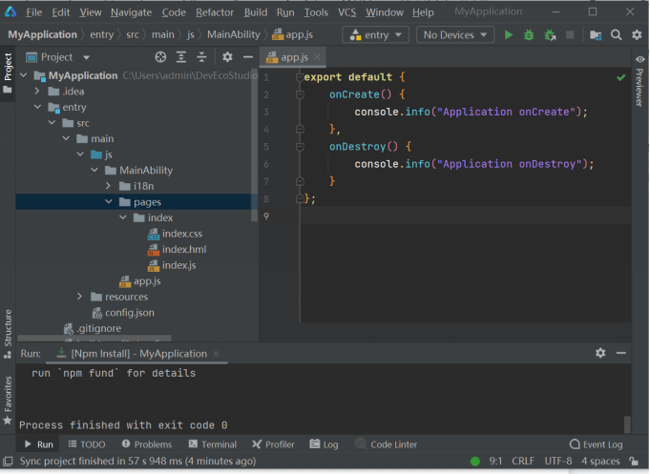Open the Refactor menu
This screenshot has width=650, height=474.
tap(215, 12)
